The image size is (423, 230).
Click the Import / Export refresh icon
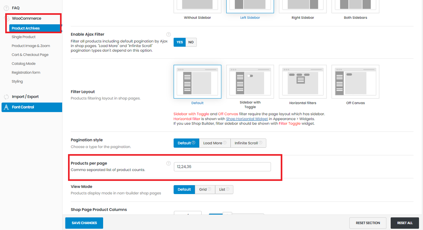pyautogui.click(x=6, y=97)
